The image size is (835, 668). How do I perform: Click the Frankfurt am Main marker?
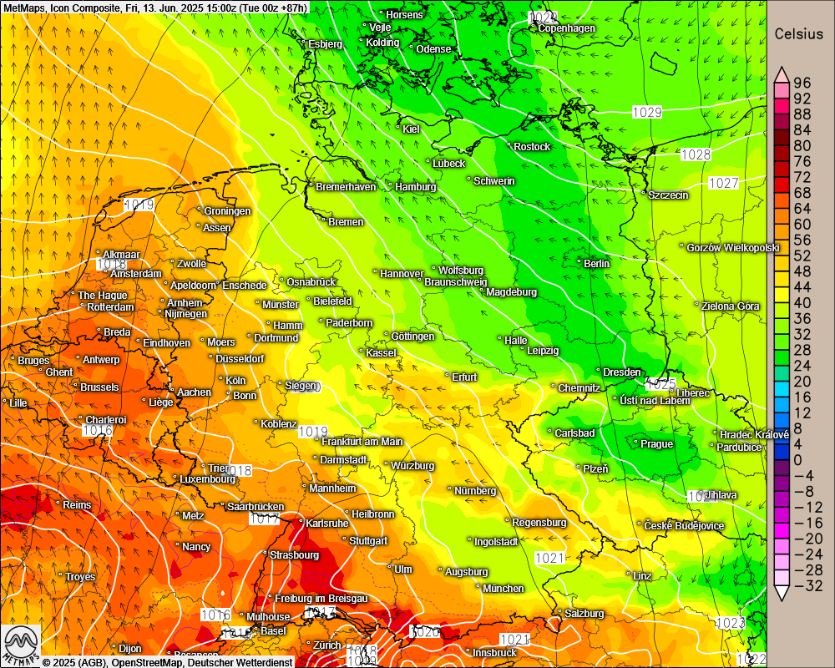(x=317, y=440)
